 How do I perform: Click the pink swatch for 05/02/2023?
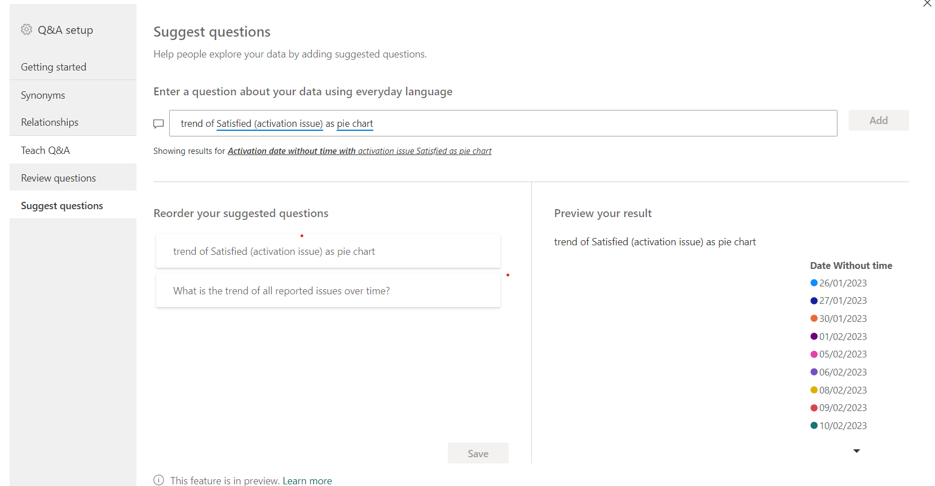tap(814, 354)
